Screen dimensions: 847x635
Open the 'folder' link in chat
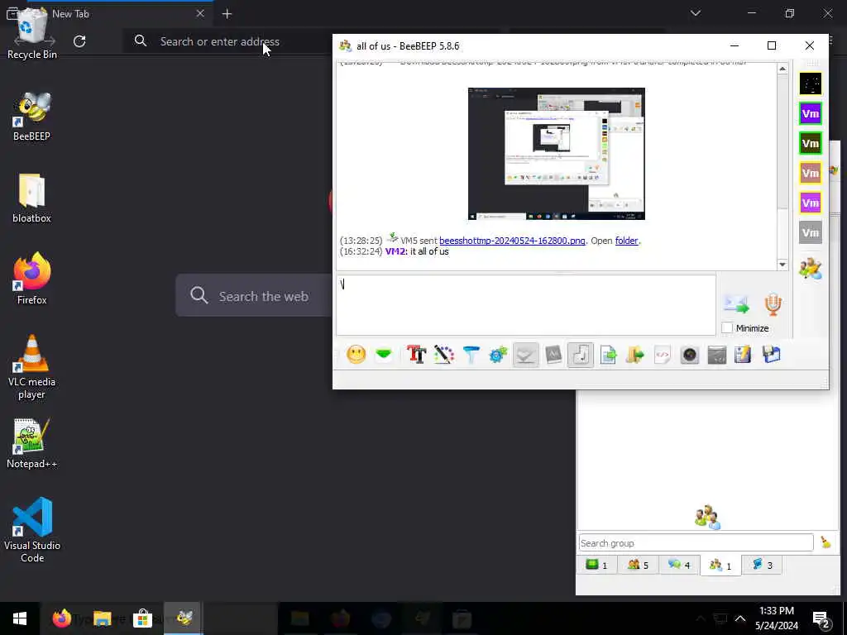(626, 241)
